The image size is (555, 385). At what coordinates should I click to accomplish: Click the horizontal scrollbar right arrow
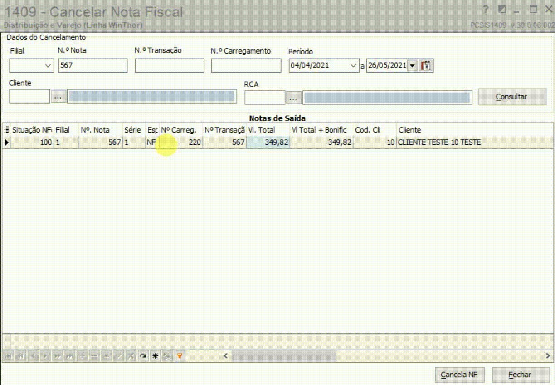click(548, 356)
